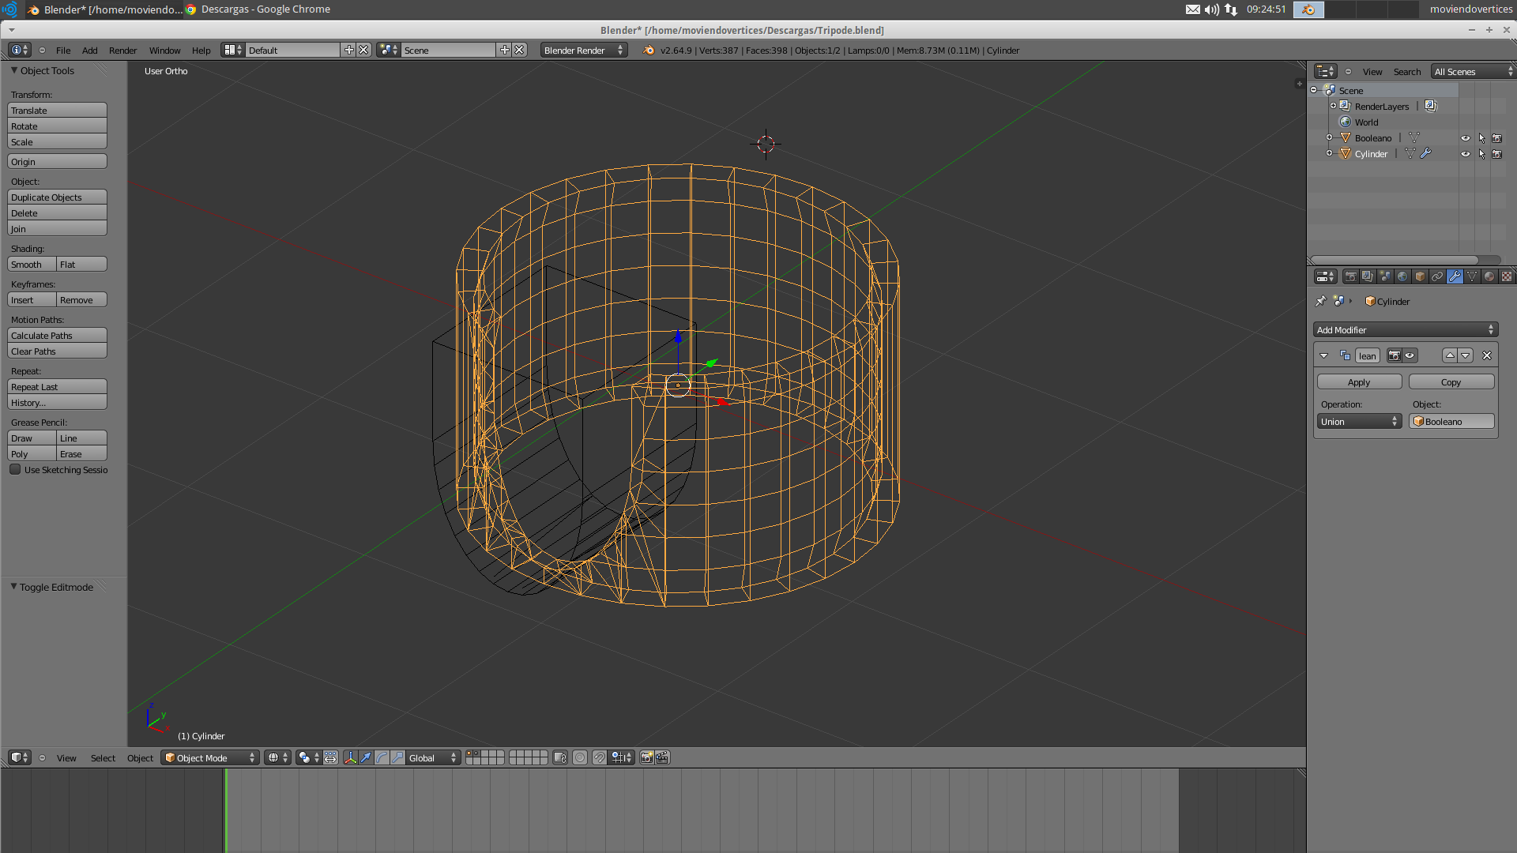
Task: Open the Object Mode selector
Action: [210, 757]
